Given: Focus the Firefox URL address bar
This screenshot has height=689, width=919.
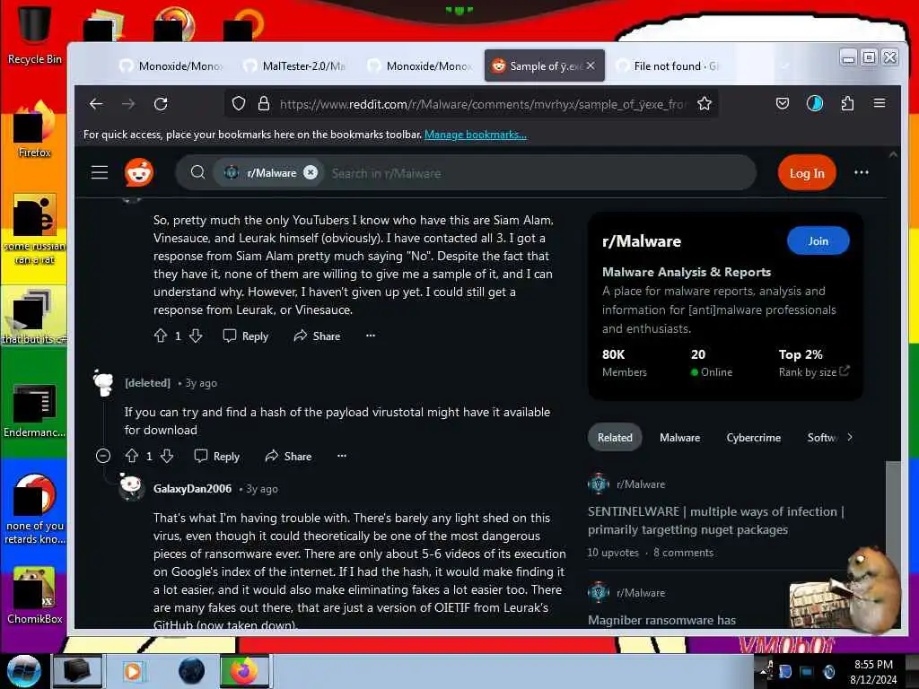Looking at the screenshot, I should pyautogui.click(x=482, y=104).
